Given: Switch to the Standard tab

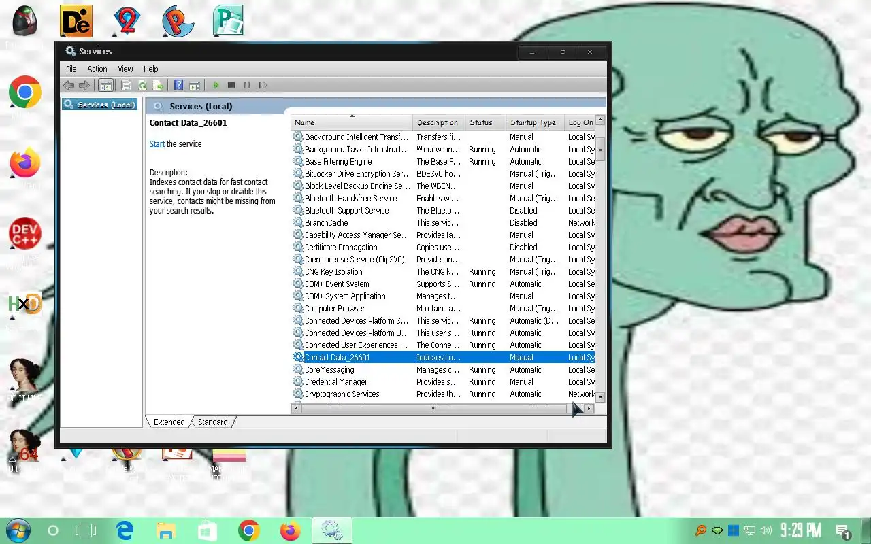Looking at the screenshot, I should coord(213,422).
